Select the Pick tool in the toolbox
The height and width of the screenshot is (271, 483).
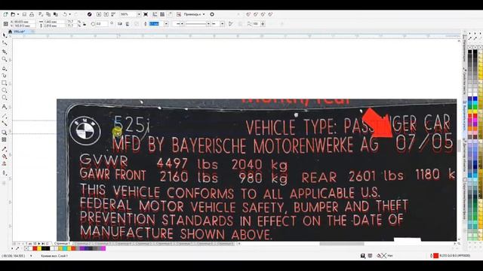pos(5,35)
